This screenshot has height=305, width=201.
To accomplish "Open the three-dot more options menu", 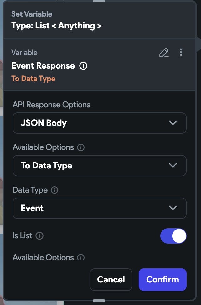I will click(x=181, y=52).
